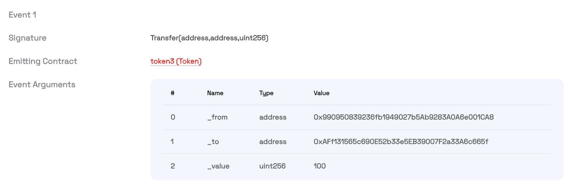The image size is (574, 190).
Task: Click the Emitting Contract label
Action: click(x=43, y=61)
